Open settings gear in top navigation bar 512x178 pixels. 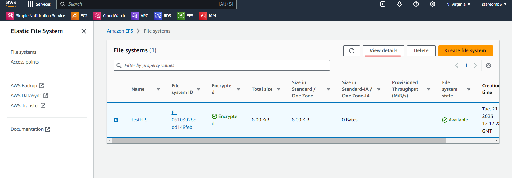pyautogui.click(x=432, y=4)
